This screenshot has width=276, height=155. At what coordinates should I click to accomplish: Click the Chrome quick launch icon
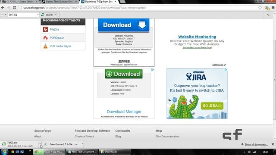click(13, 152)
